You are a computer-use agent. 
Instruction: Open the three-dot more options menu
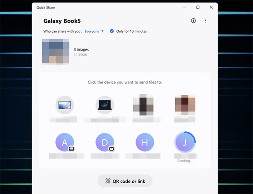[x=206, y=21]
